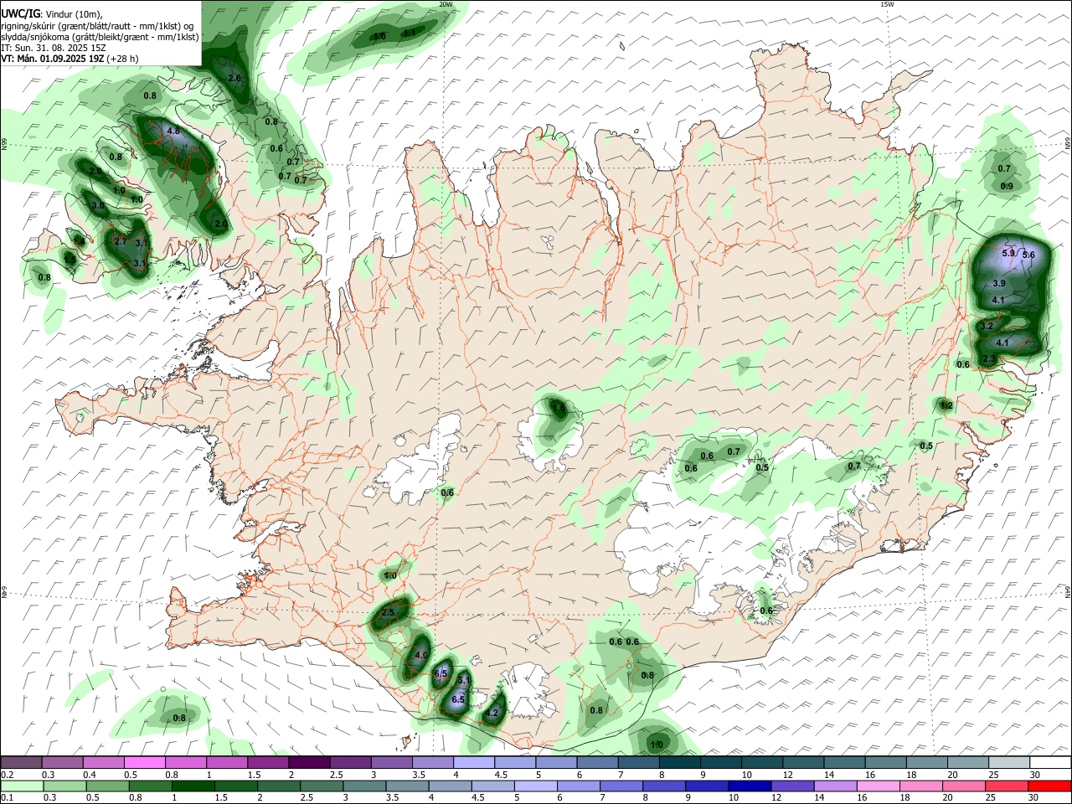Select the 1.2 precipitation value
Screen dimensions: 1072x804
(946, 406)
